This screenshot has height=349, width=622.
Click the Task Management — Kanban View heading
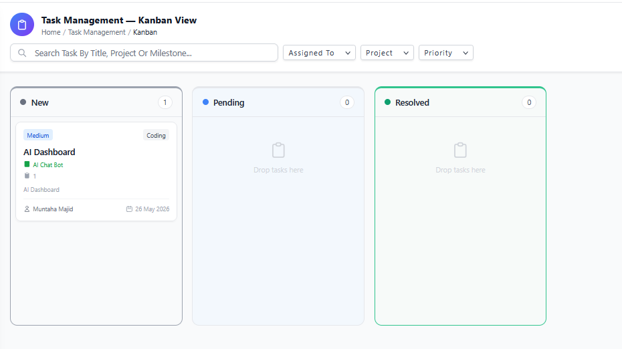(119, 20)
